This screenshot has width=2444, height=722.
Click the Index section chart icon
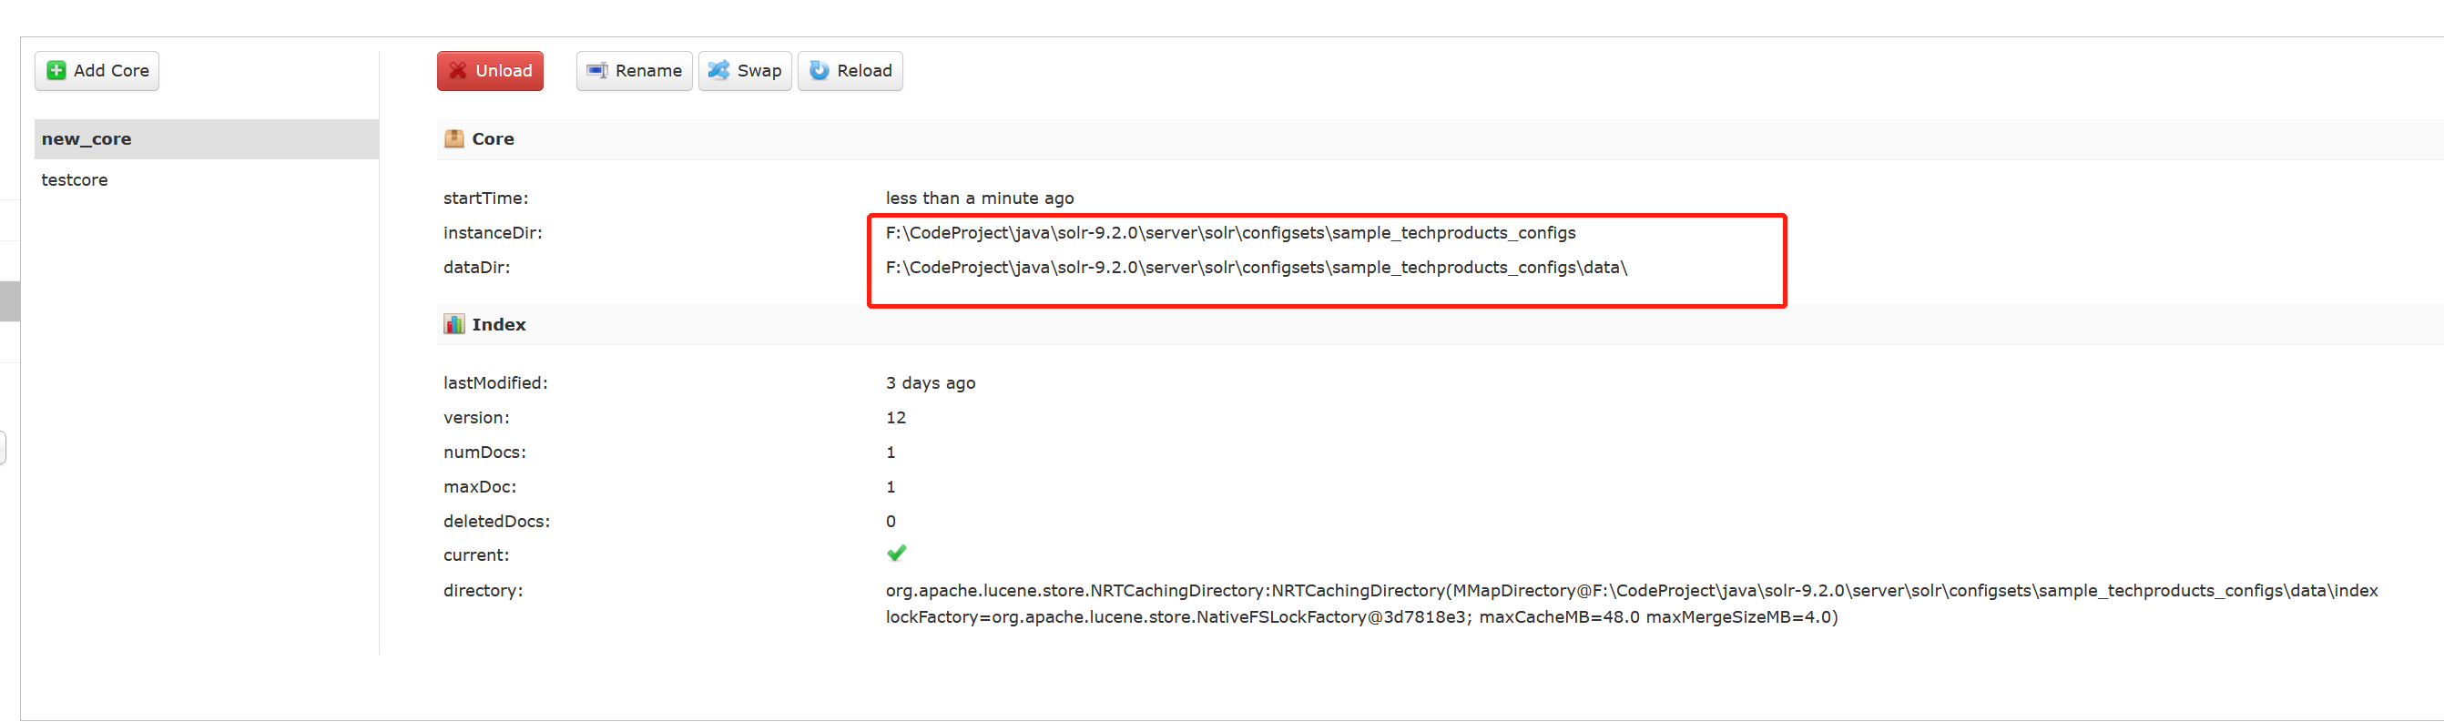pyautogui.click(x=454, y=324)
